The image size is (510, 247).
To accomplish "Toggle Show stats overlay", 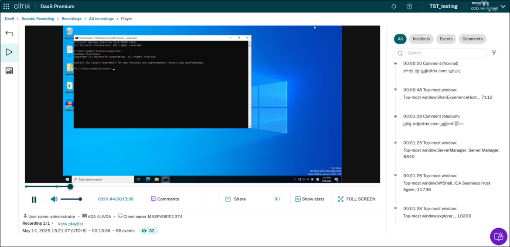I will (x=309, y=199).
